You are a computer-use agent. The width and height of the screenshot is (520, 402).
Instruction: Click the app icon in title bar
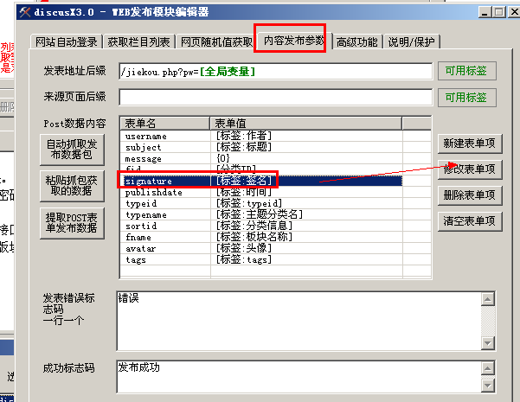9,12
